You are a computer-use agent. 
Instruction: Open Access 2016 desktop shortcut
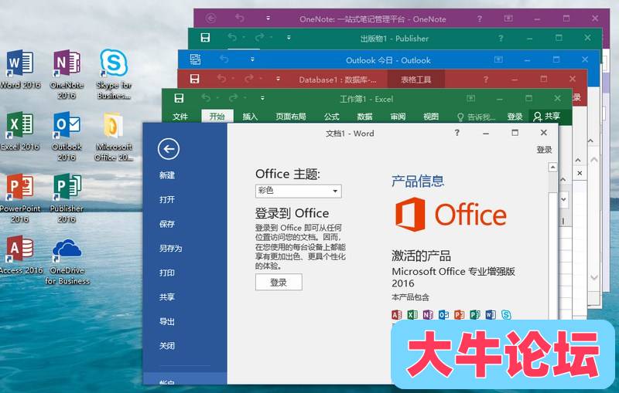tap(21, 255)
